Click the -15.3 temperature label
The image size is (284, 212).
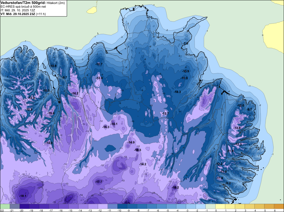(x=106, y=127)
